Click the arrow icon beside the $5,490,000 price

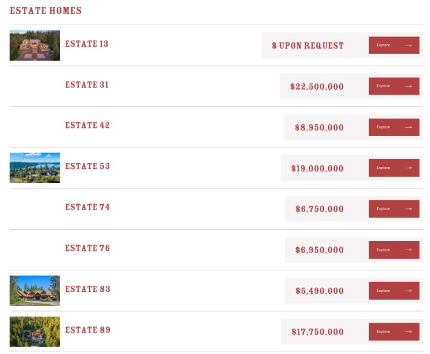click(408, 291)
